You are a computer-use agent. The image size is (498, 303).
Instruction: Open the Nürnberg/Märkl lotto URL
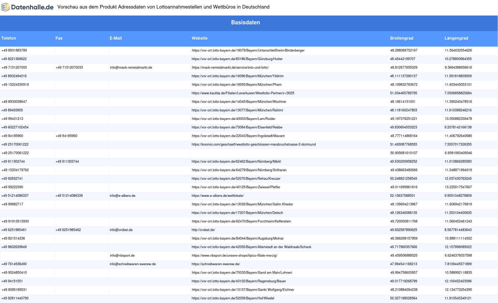[x=236, y=162]
